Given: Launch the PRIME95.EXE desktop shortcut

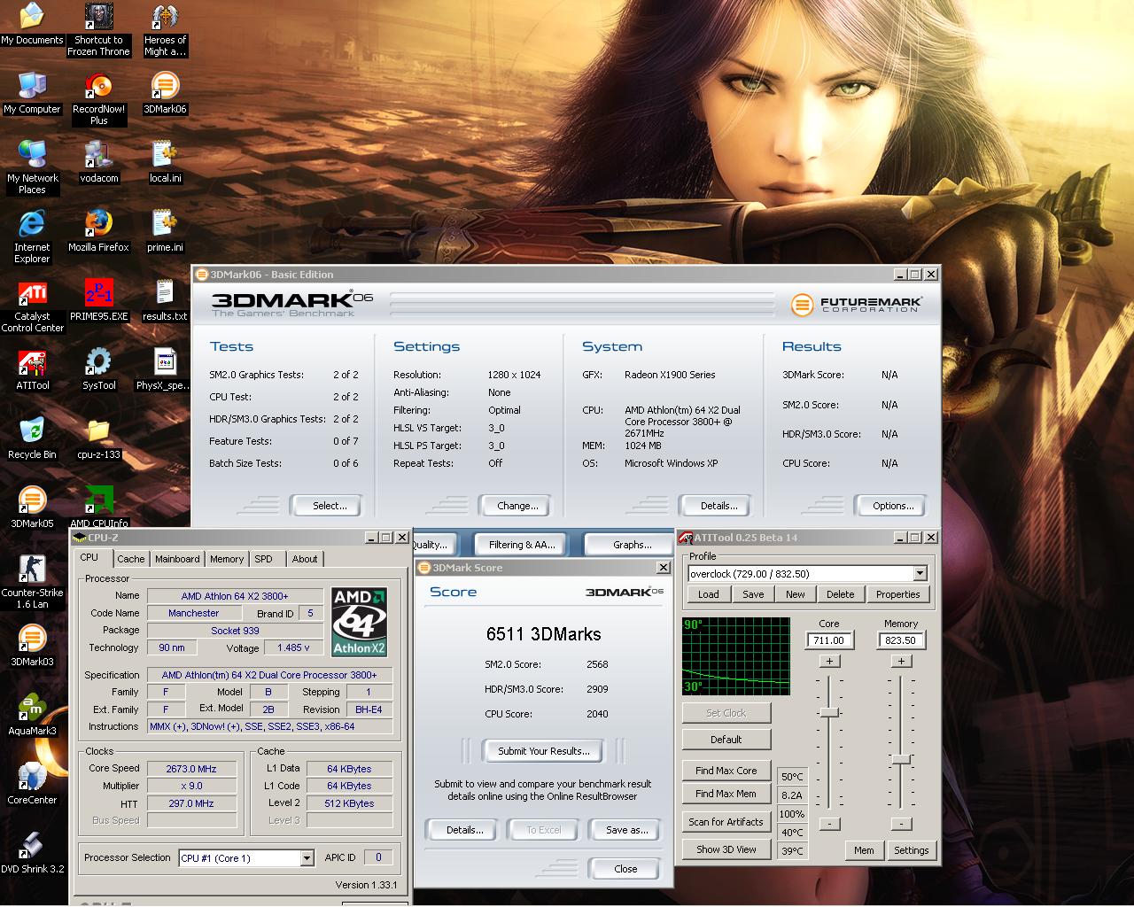Looking at the screenshot, I should pos(98,293).
